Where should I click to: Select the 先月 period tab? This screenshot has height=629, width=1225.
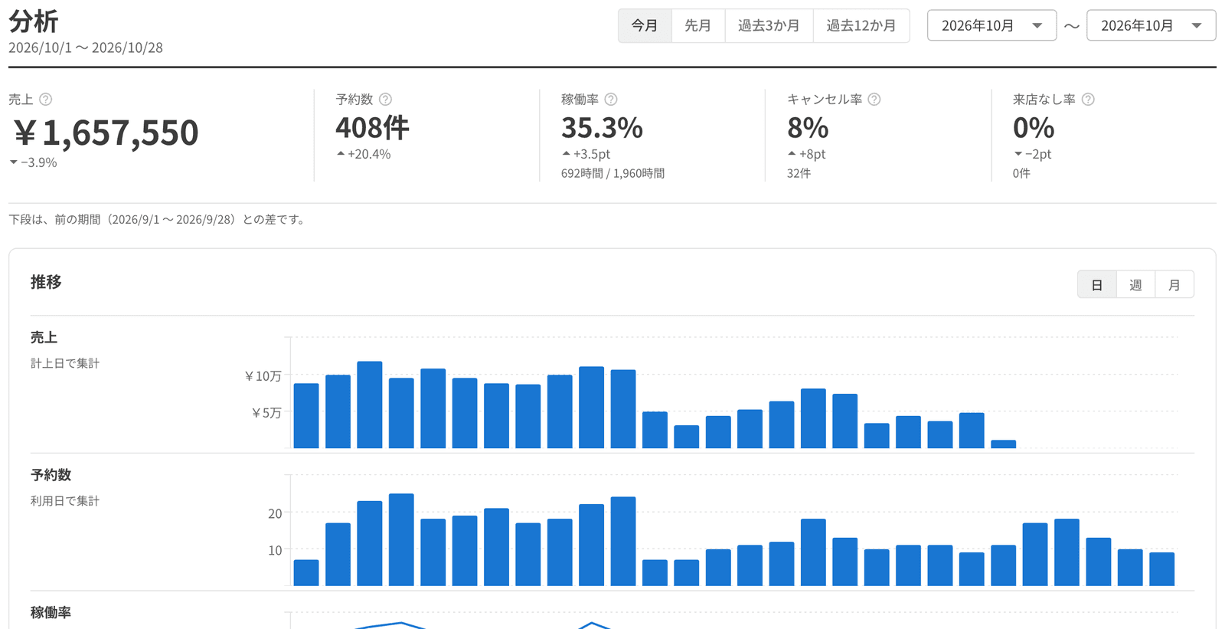(x=698, y=26)
